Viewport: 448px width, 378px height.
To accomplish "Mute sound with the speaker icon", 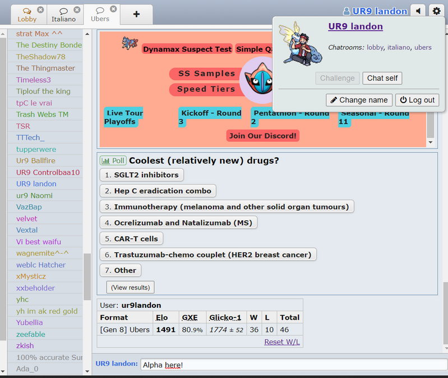I will pyautogui.click(x=418, y=11).
